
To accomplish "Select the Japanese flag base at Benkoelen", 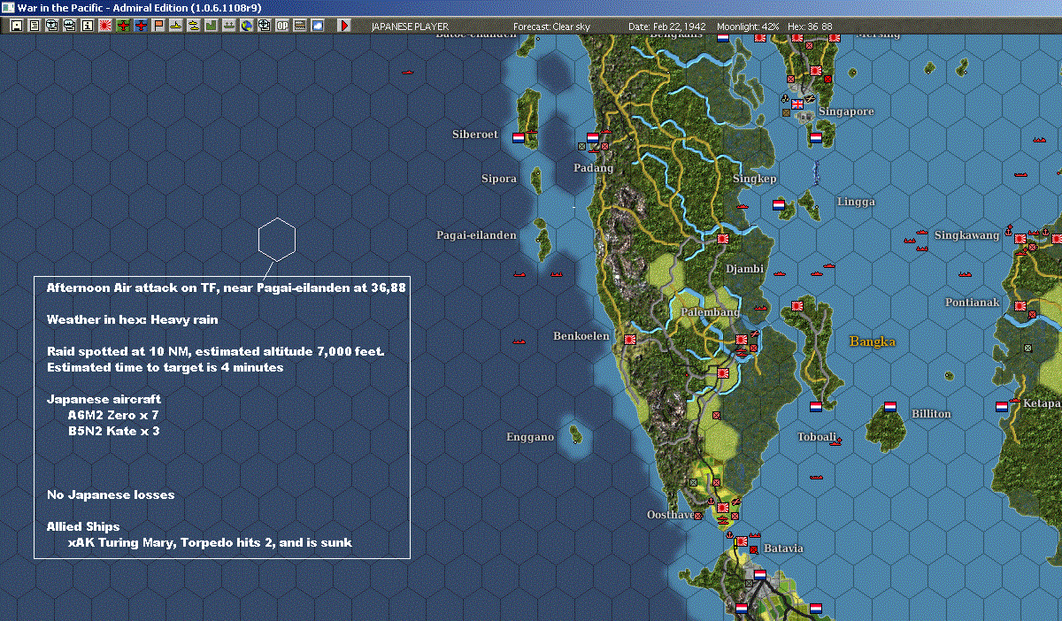I will click(x=631, y=339).
